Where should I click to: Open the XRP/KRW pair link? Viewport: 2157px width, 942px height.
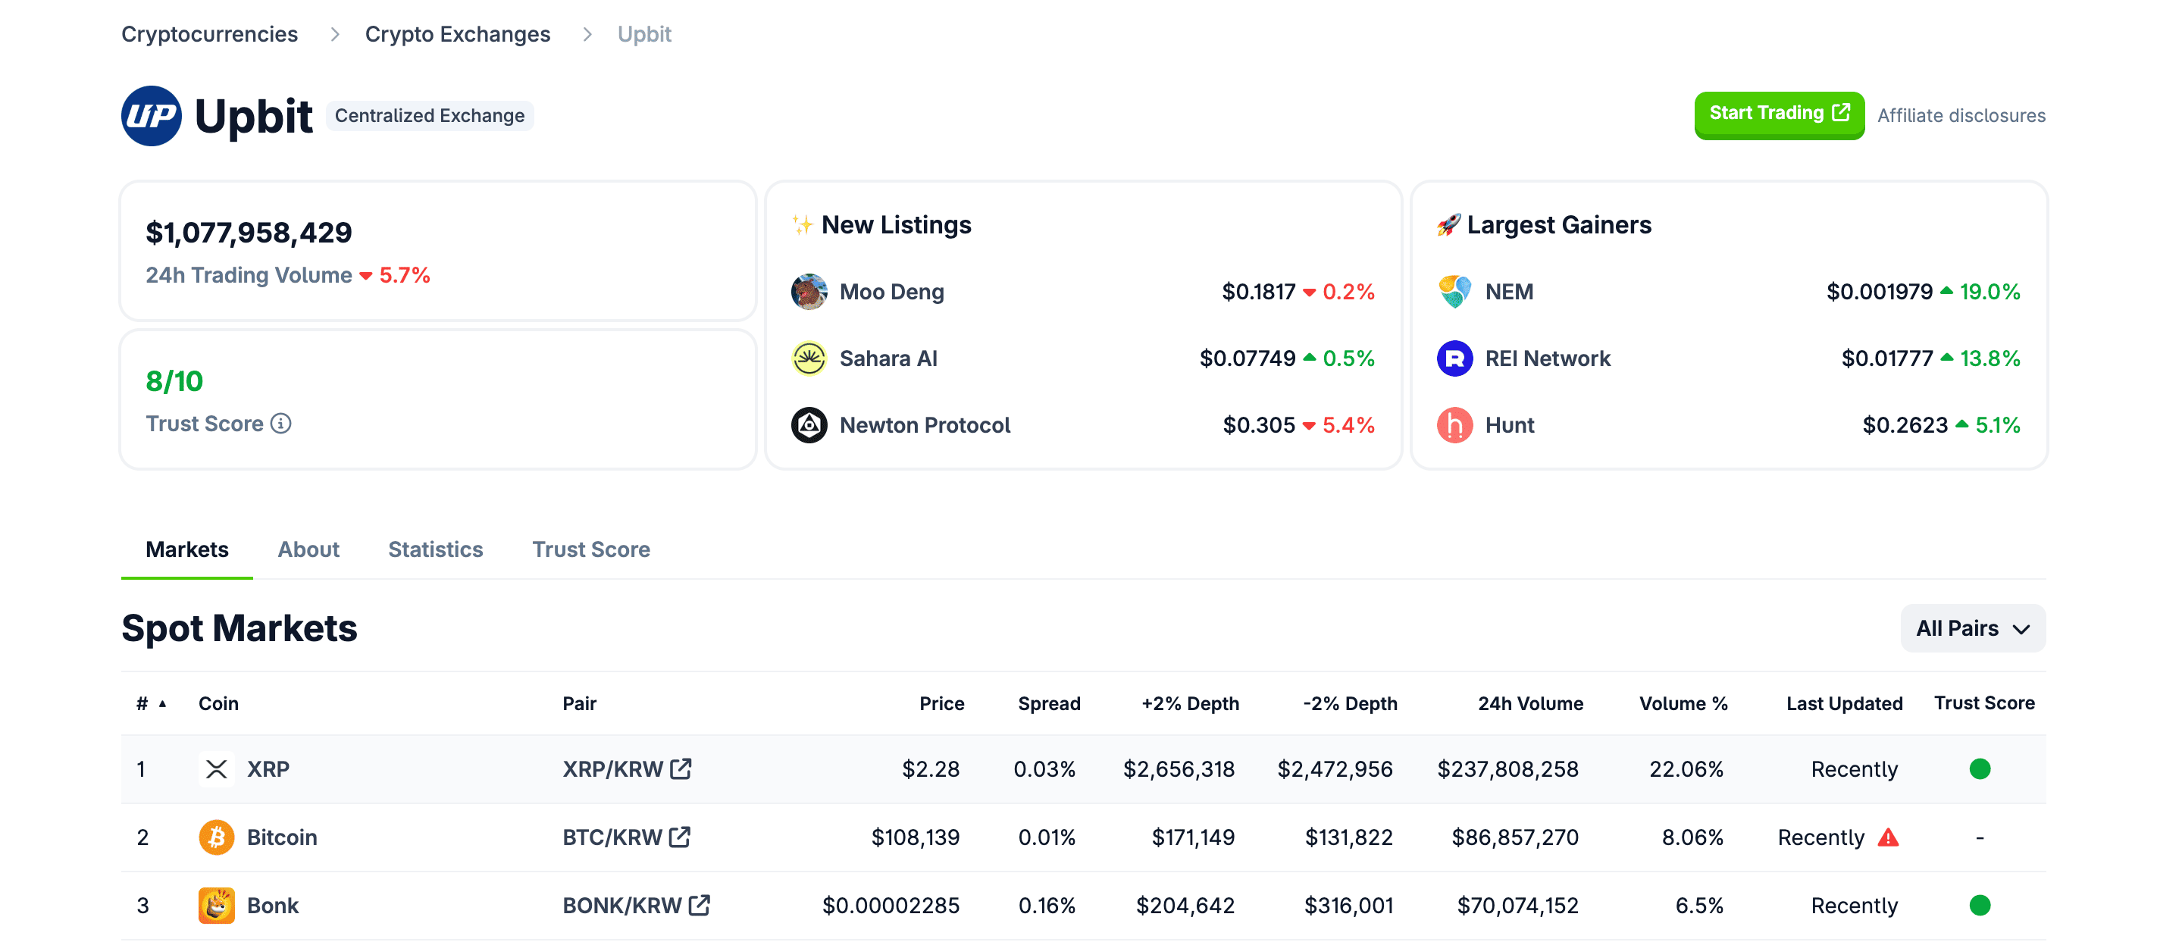pos(613,768)
